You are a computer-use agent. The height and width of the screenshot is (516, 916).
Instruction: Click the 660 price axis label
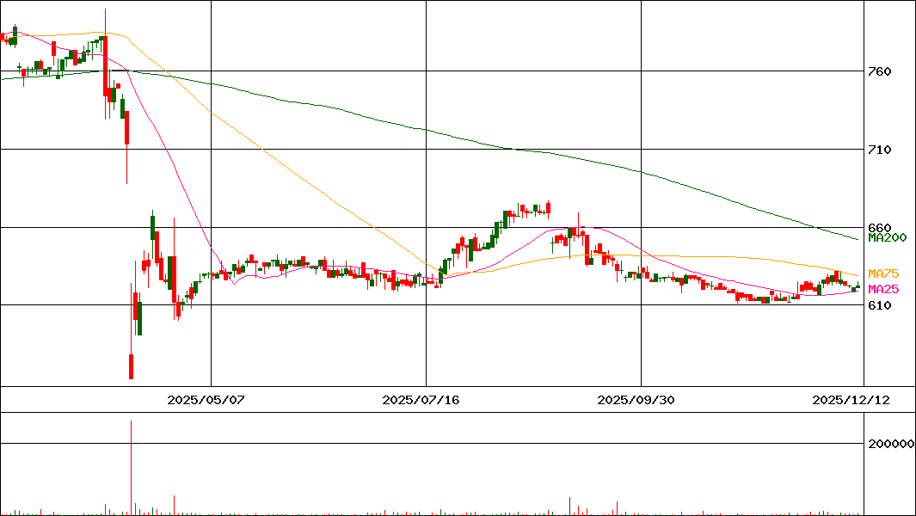coord(879,228)
